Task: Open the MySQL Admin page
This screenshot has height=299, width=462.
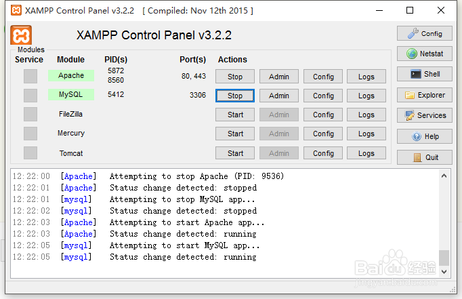Action: point(278,96)
